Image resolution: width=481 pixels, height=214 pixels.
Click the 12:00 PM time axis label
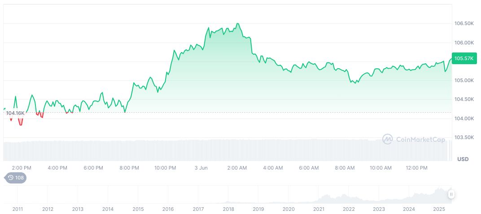point(416,168)
